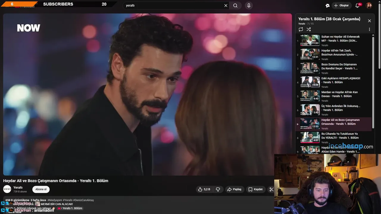Select 'Haydar Ali'nin Tek Zaafı' title
The width and height of the screenshot is (381, 214).
[339, 53]
